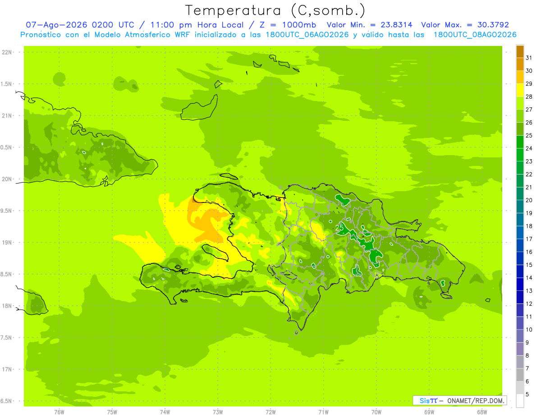This screenshot has width=541, height=418.
Task: Click legend value 28
Action: coord(529,96)
